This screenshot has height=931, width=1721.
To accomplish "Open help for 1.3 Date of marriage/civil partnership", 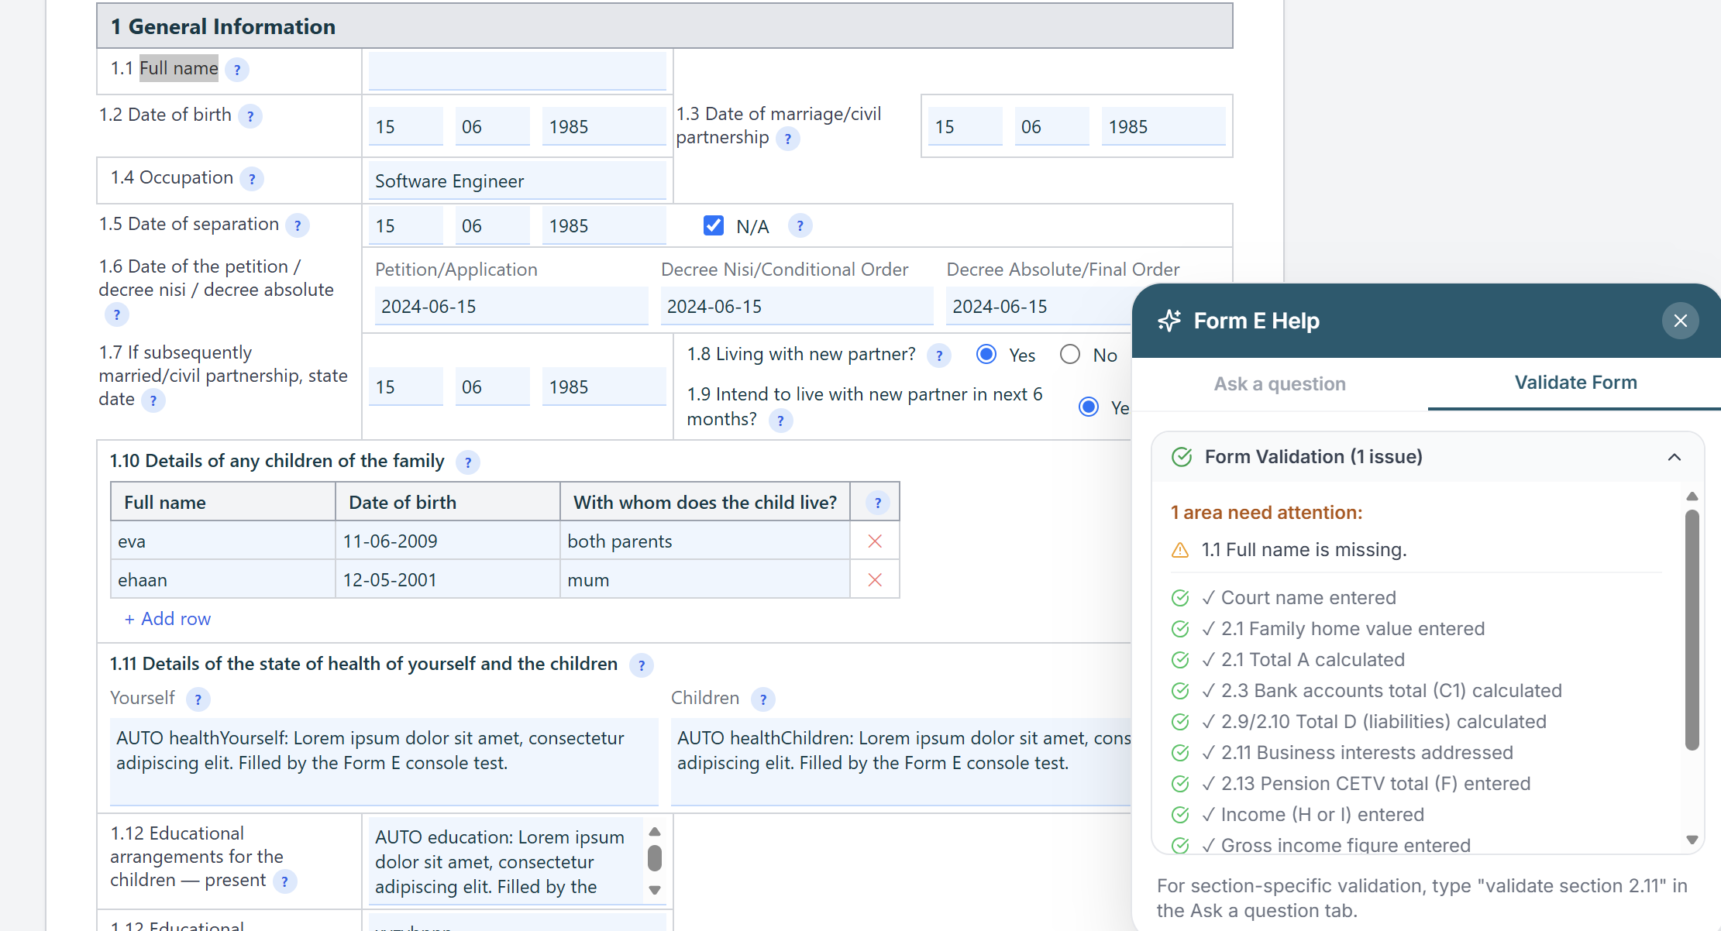I will [x=788, y=139].
